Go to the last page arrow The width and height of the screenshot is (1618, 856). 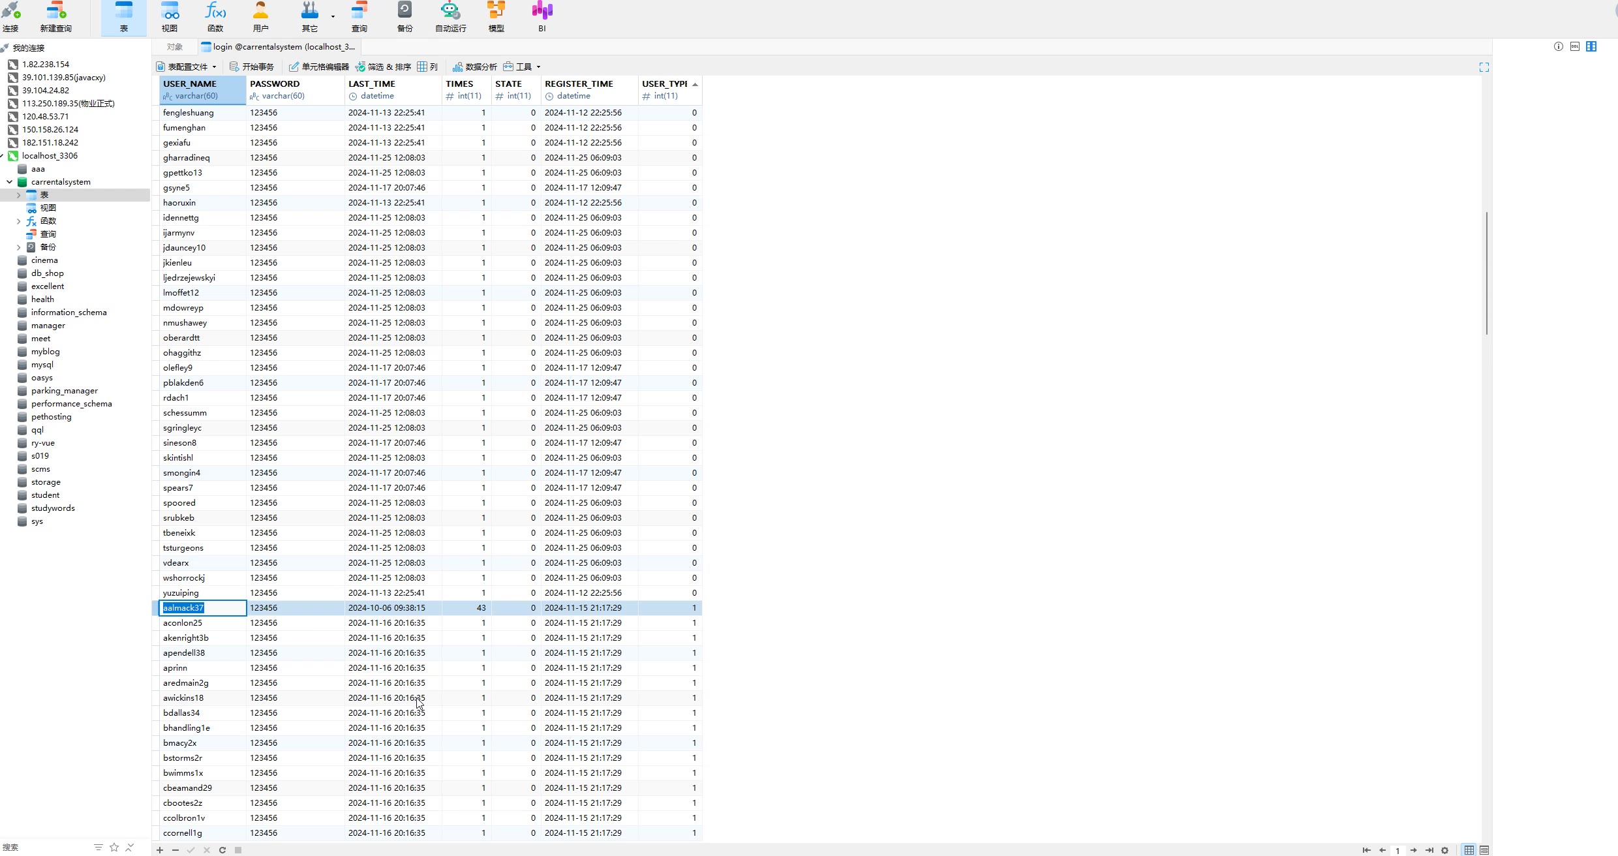[1429, 850]
